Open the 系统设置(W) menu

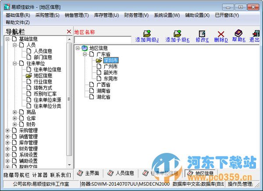point(167,15)
